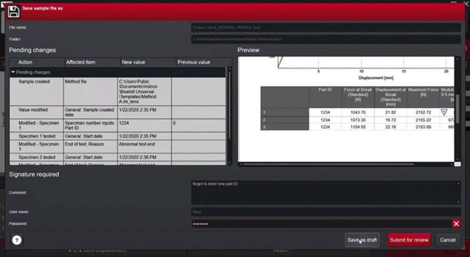
Task: Click the Action column header
Action: [37, 62]
